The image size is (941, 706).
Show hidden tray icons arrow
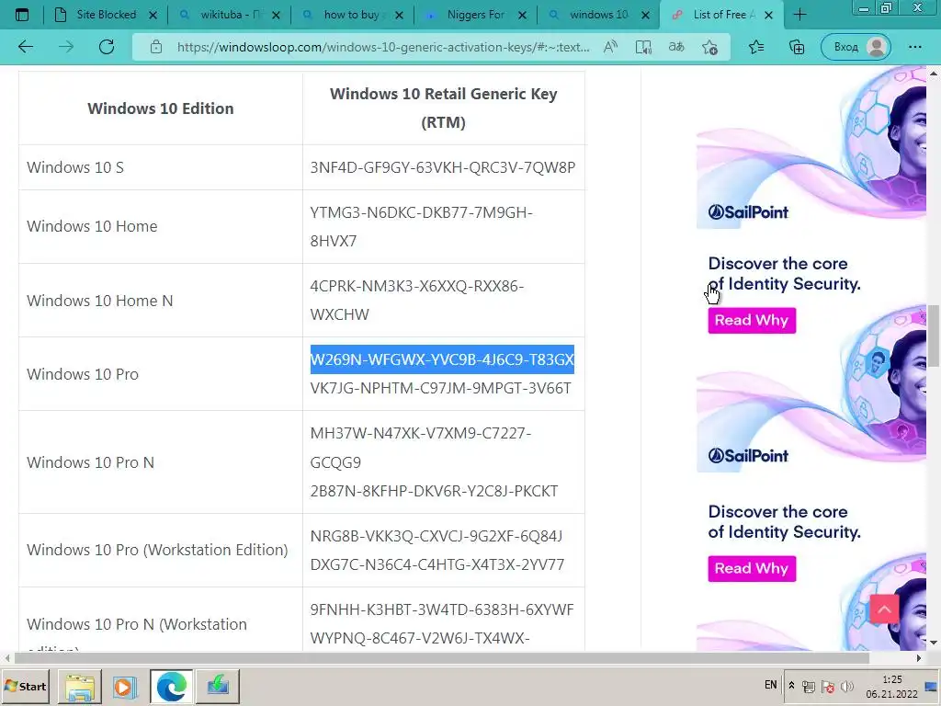(x=791, y=685)
